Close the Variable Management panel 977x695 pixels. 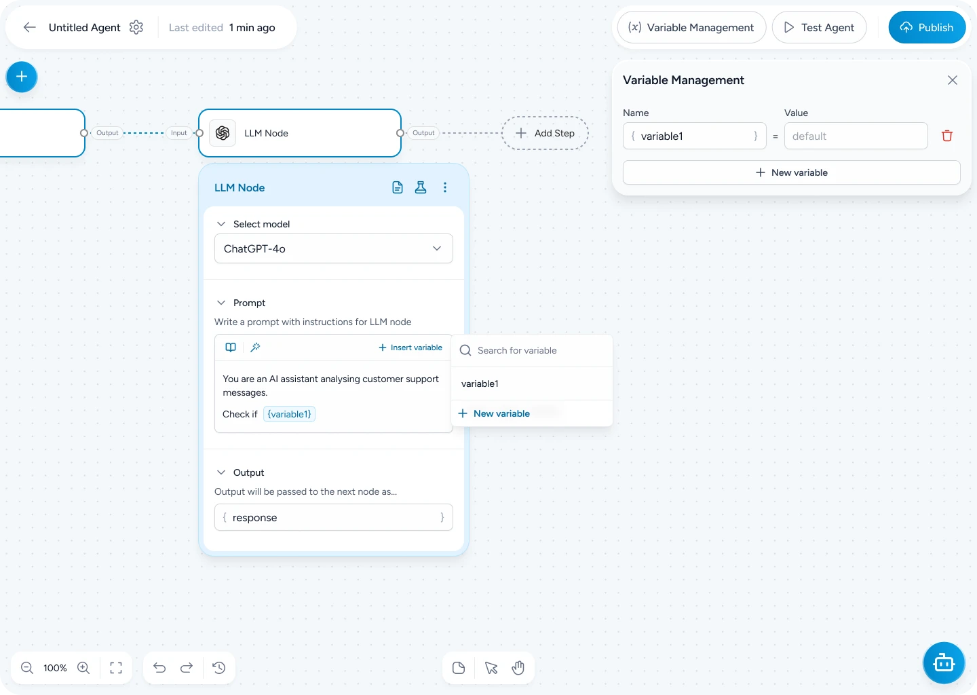tap(953, 80)
